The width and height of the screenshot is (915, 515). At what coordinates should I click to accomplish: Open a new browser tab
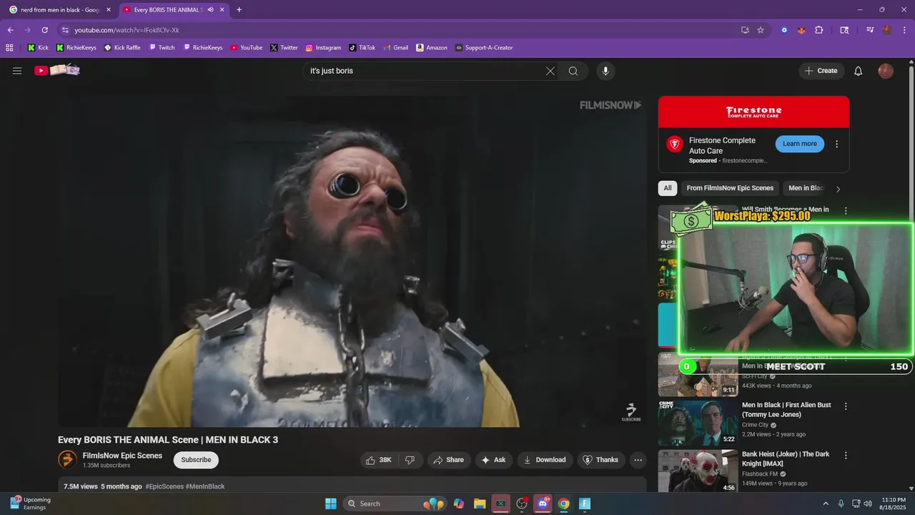[239, 10]
